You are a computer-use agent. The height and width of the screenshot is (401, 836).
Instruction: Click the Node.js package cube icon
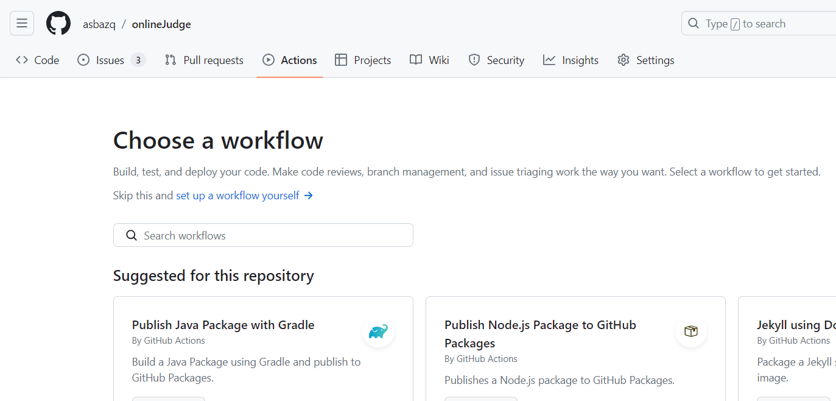pos(690,331)
